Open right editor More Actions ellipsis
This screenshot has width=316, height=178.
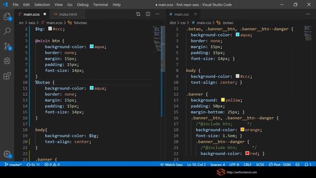tap(308, 14)
